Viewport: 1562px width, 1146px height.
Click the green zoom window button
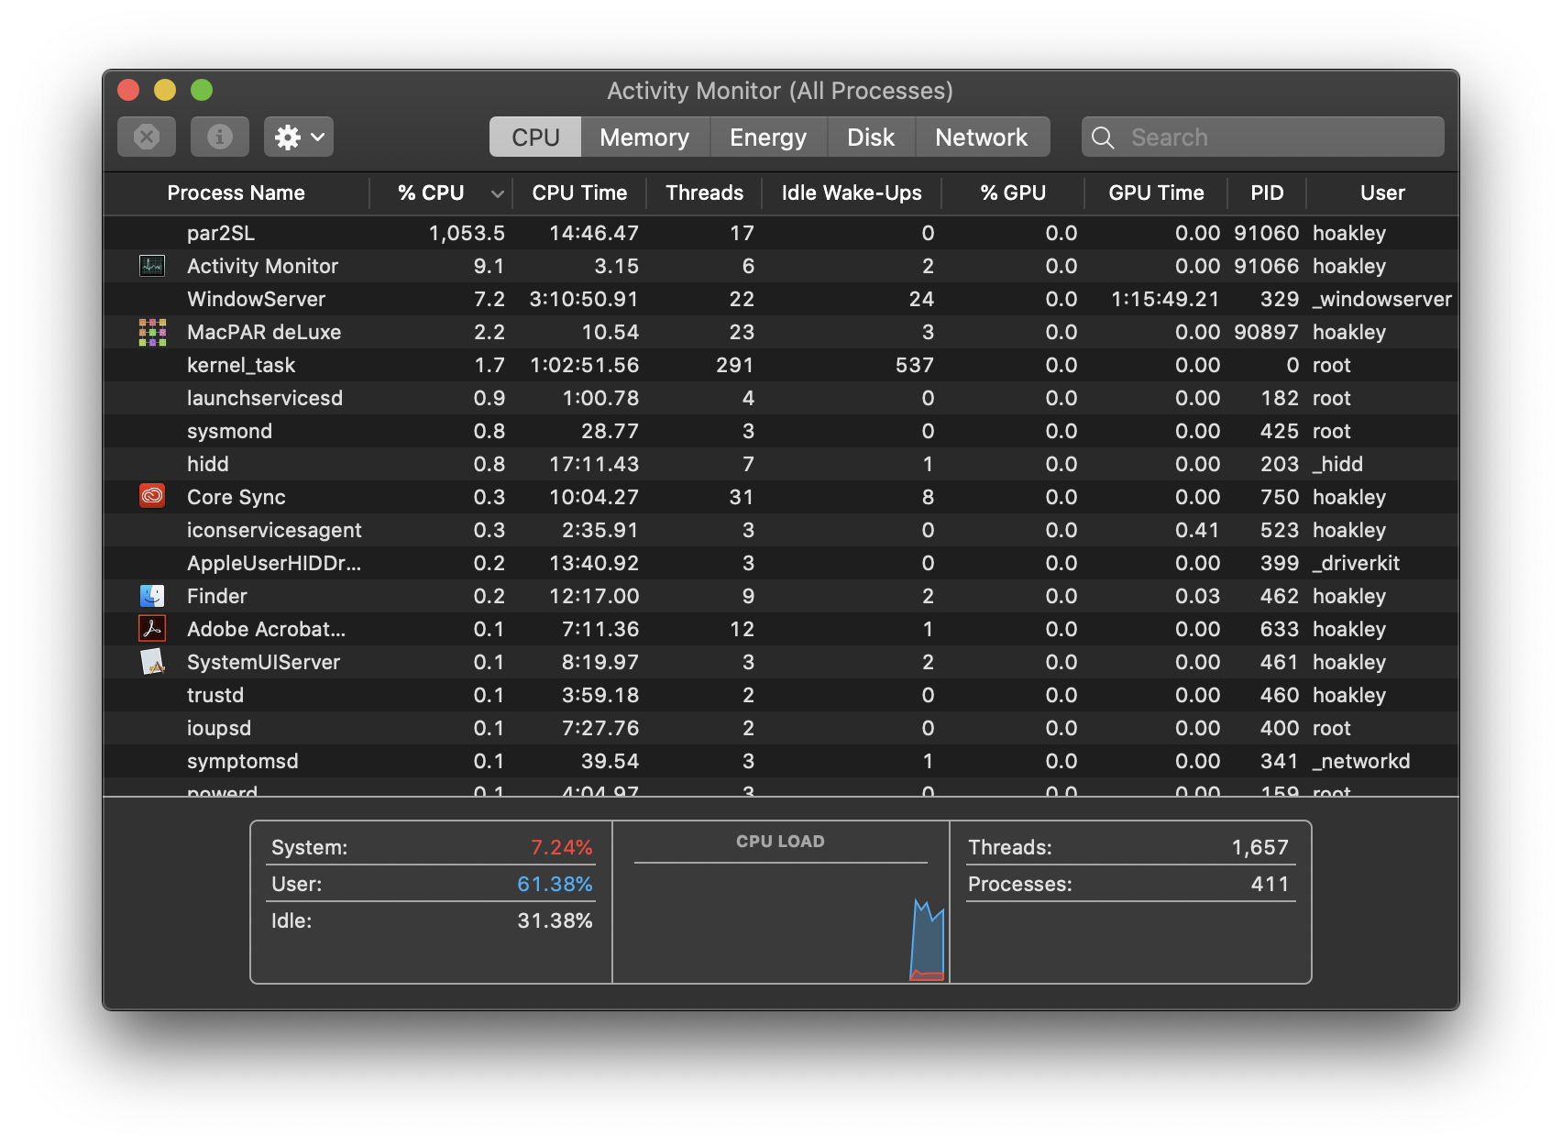tap(202, 90)
